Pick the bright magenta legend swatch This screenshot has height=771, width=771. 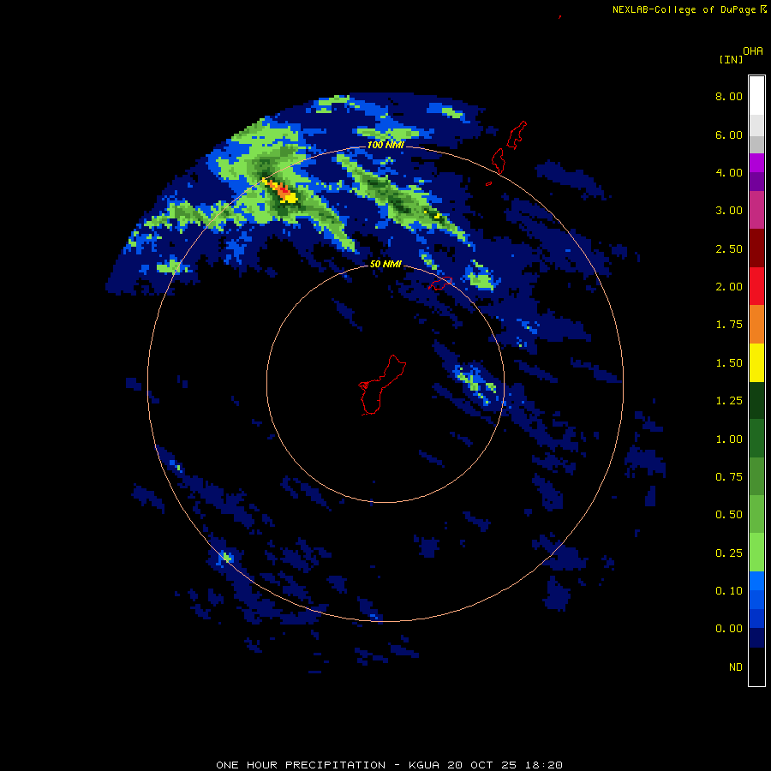(x=756, y=163)
